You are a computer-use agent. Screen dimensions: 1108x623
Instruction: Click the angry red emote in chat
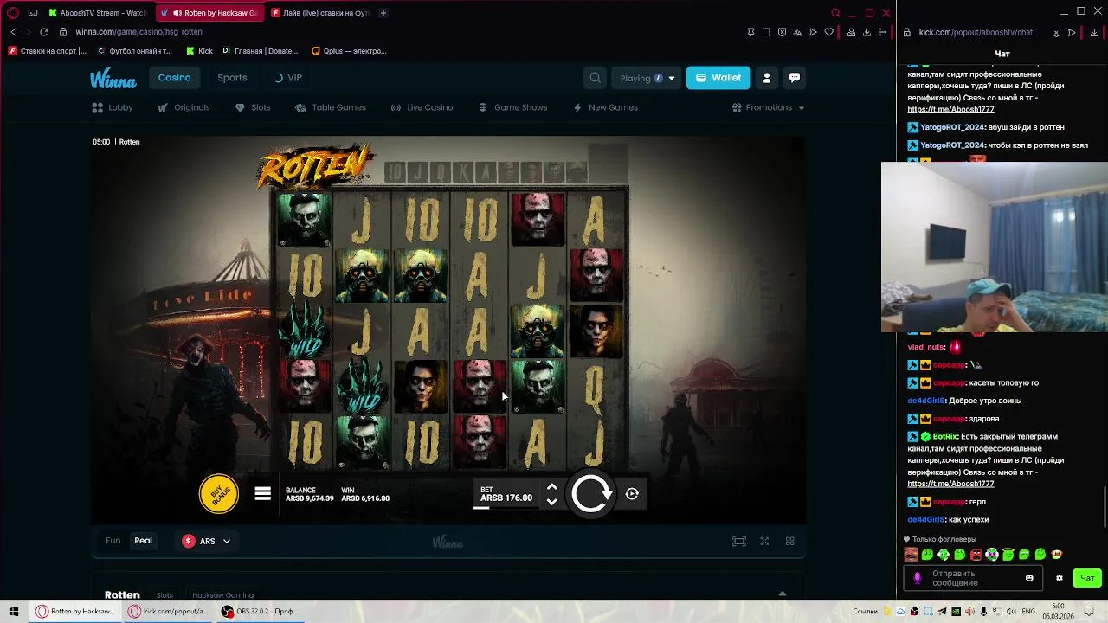976,555
